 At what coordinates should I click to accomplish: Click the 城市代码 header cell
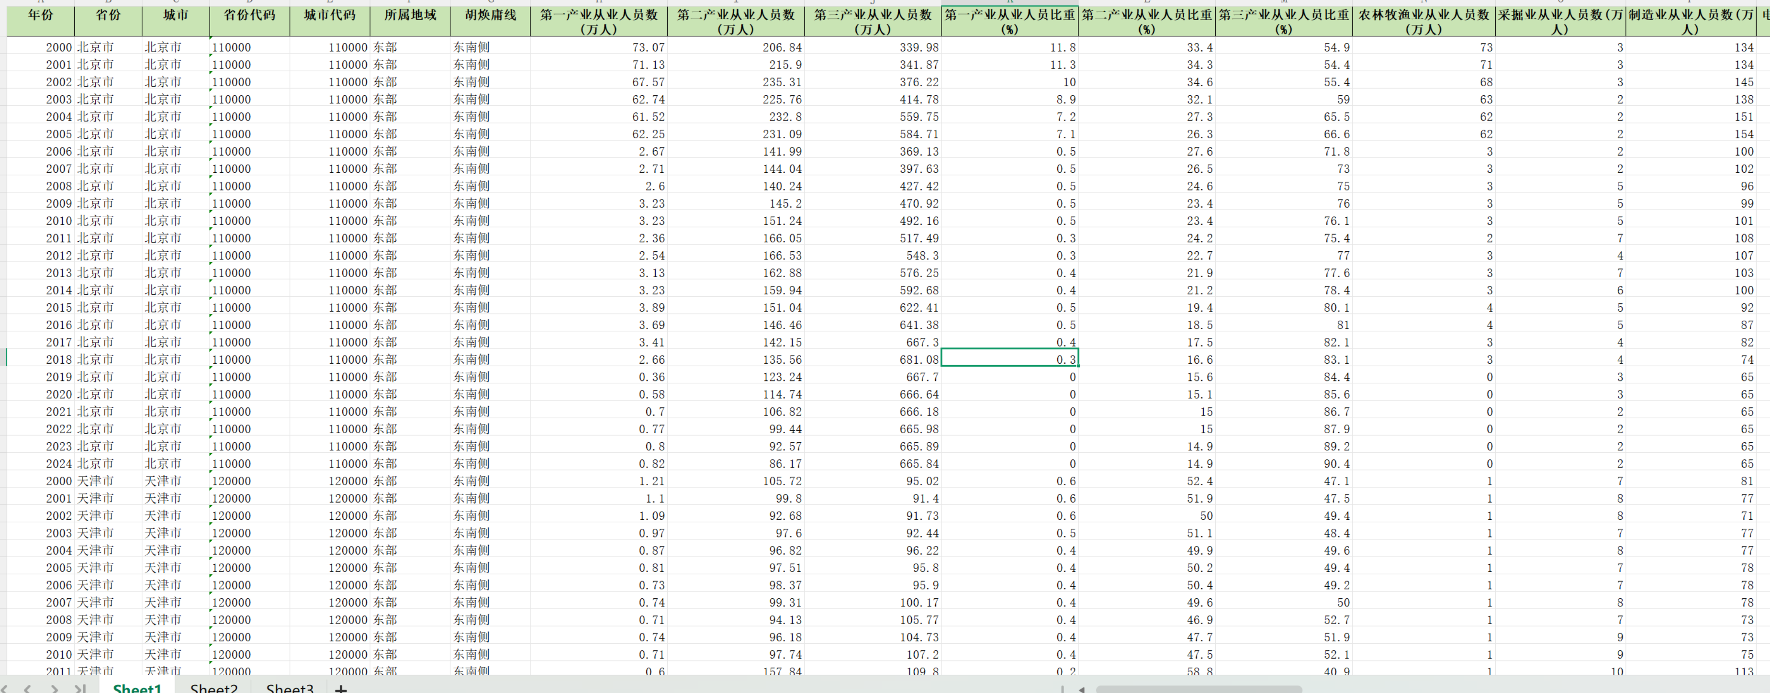[329, 21]
